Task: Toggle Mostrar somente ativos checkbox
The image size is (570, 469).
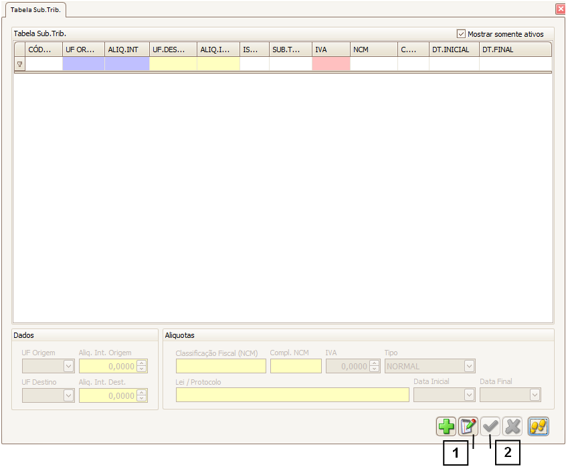Action: pos(461,34)
